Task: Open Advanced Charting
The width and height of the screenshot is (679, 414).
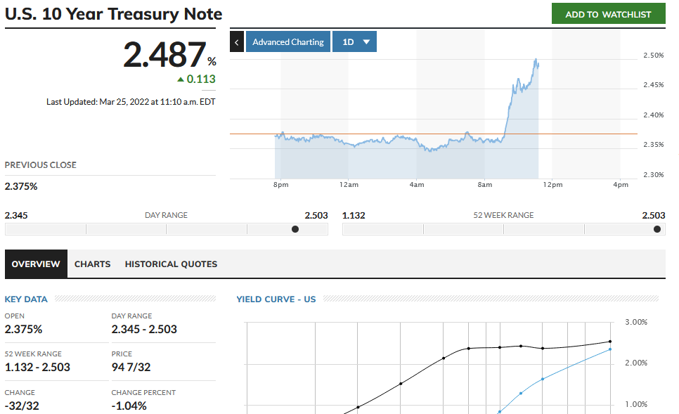Action: pos(288,42)
